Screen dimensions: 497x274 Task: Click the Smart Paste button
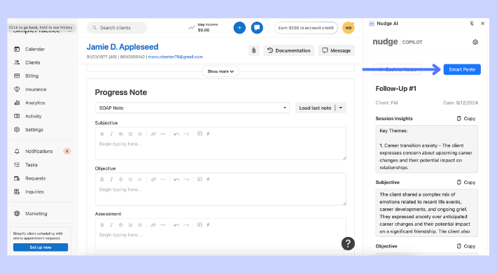(462, 70)
